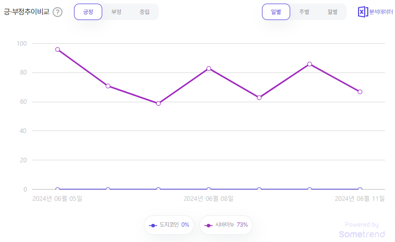The image size is (395, 242).
Task: Switch to the 주별 weekly view
Action: 304,12
